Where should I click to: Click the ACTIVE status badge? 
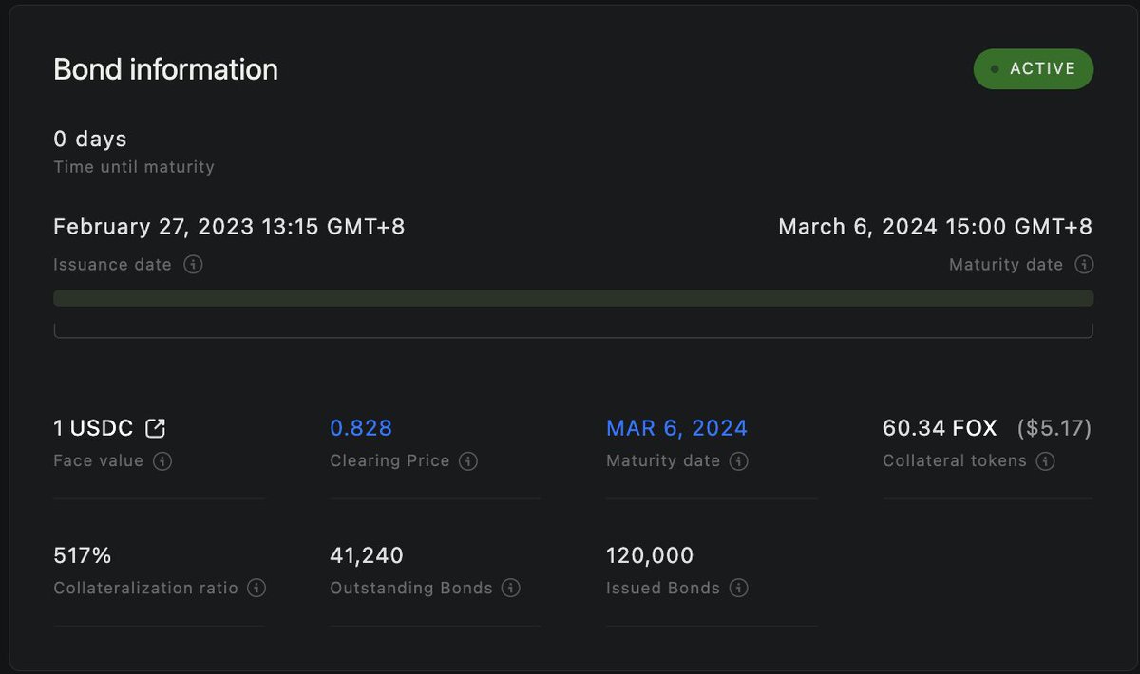pos(1034,69)
